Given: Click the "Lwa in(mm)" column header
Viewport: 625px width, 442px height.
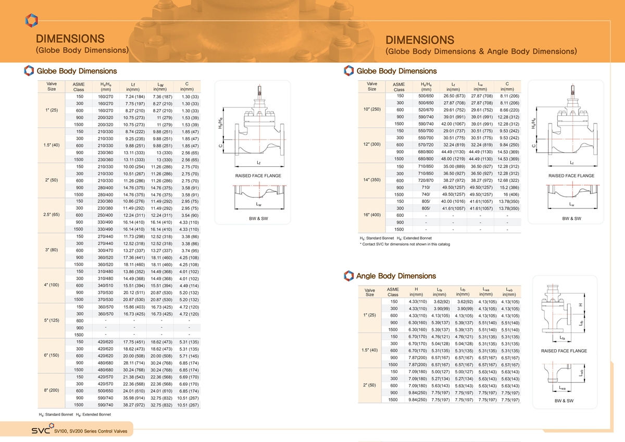Looking at the screenshot, I should point(486,292).
